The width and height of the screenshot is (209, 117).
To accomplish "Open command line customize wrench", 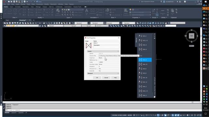I will (x=4, y=108).
